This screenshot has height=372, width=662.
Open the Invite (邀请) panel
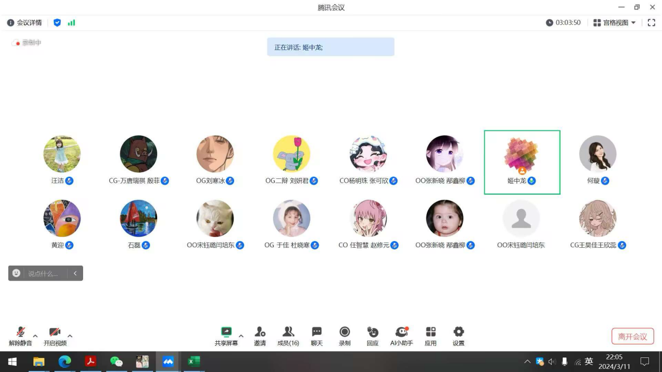coord(260,332)
